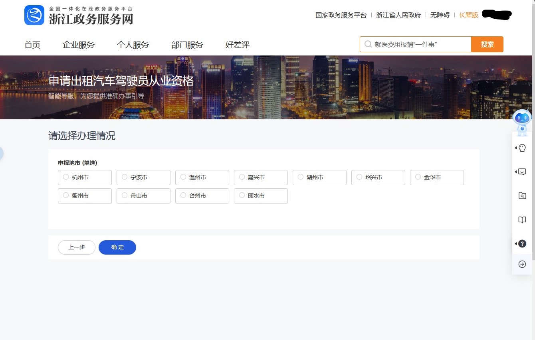Open the 企业服务 menu

[78, 45]
